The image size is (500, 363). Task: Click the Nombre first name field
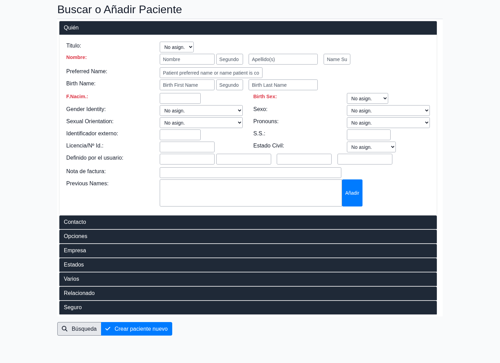[187, 59]
